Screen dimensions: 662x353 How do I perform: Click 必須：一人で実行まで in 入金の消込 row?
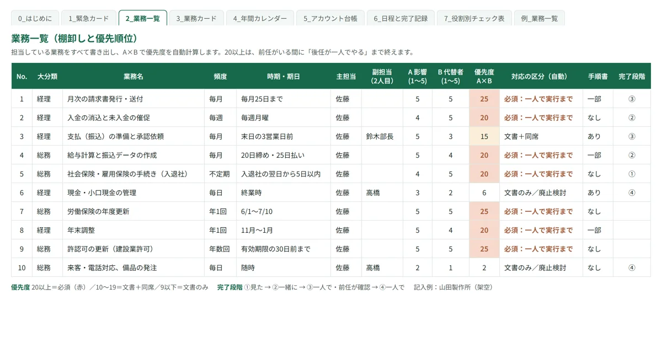[541, 117]
